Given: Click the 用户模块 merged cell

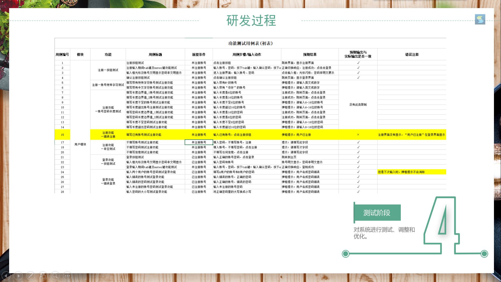Looking at the screenshot, I should click(80, 144).
